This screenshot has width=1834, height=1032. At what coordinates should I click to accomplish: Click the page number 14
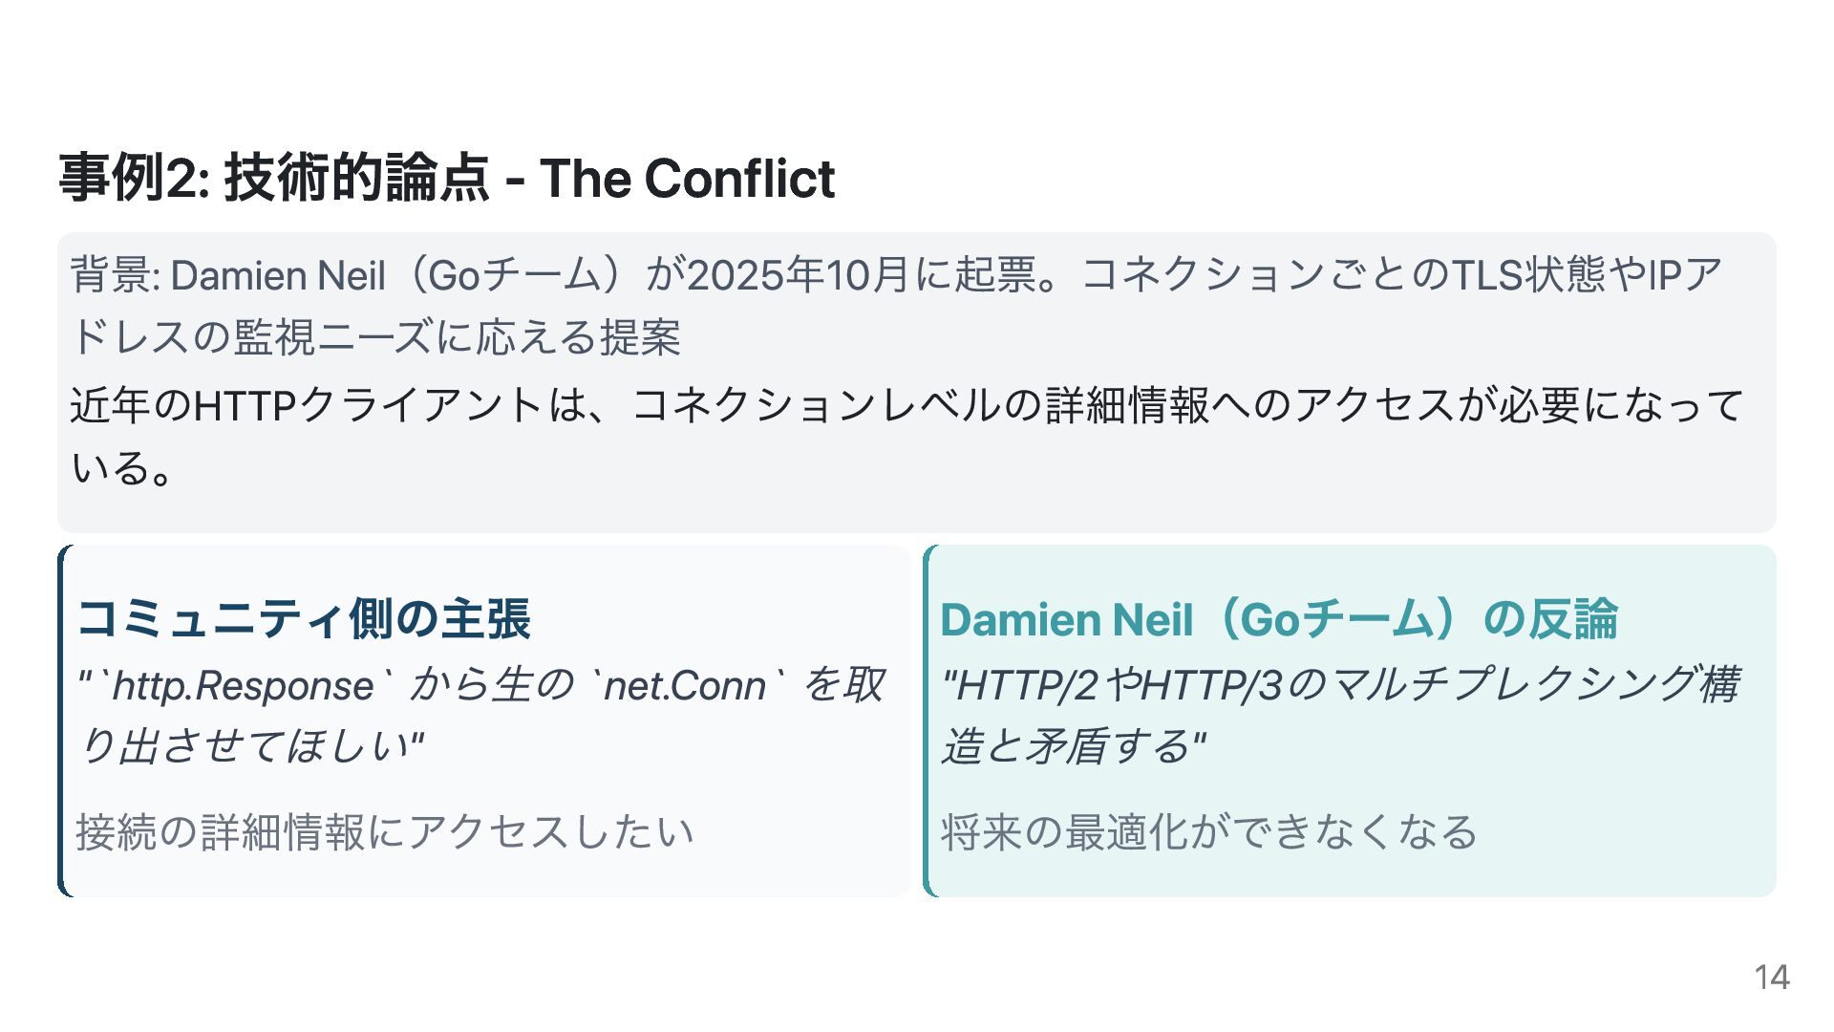(1771, 978)
